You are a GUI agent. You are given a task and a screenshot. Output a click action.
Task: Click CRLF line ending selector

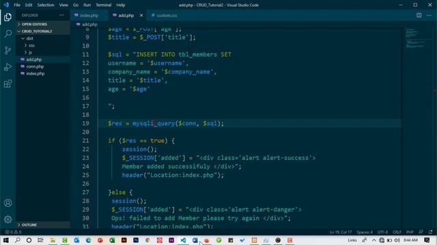(x=397, y=232)
